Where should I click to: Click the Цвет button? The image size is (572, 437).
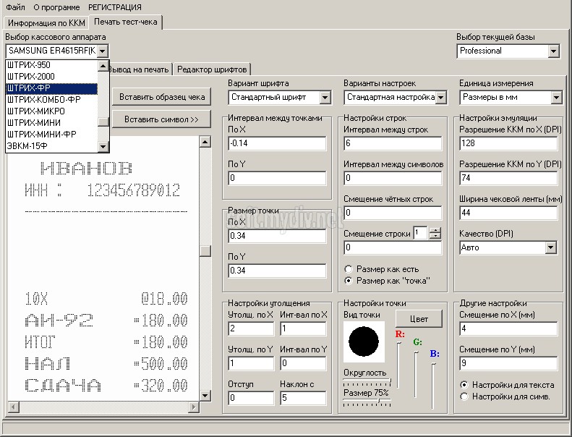[x=419, y=319]
